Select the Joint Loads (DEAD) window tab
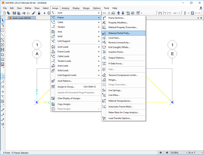Screen dimensions: 204x155 pyautogui.click(x=22, y=18)
